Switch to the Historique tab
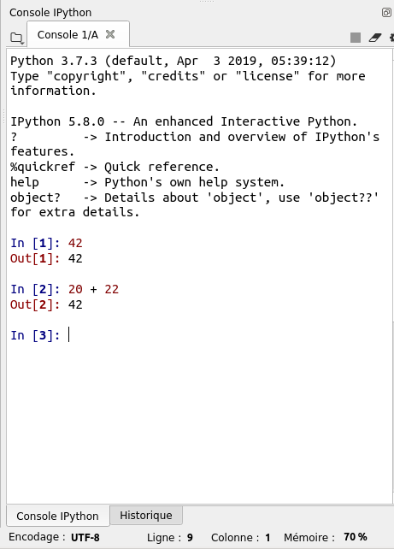This screenshot has height=549, width=394. pos(146,515)
